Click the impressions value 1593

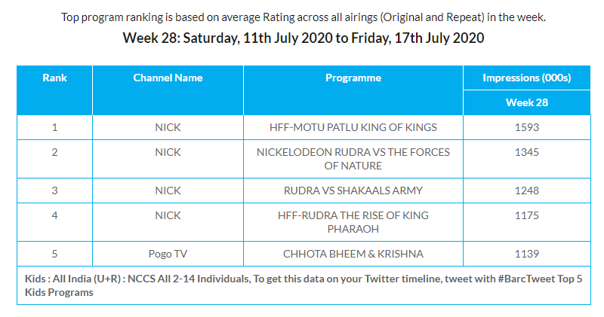[527, 127]
